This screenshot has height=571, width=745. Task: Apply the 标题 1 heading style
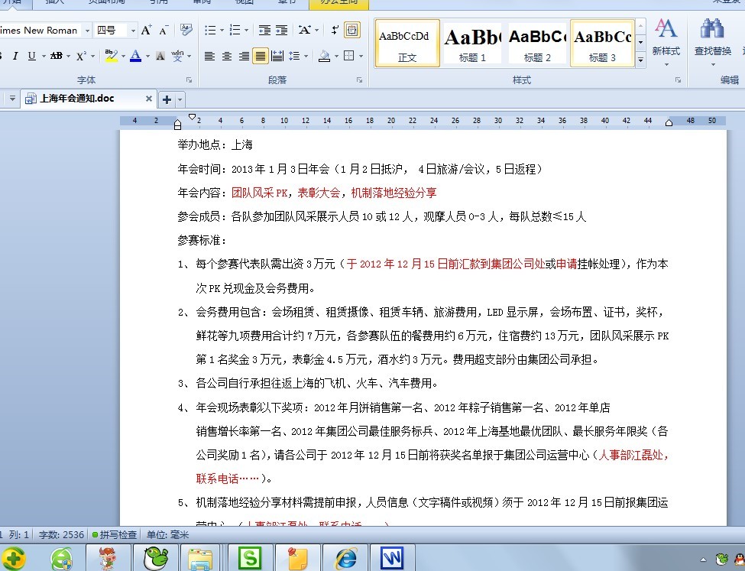(x=472, y=43)
